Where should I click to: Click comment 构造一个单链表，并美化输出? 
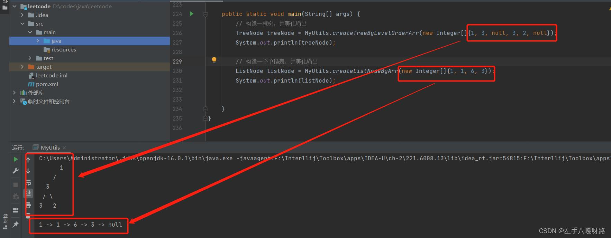point(276,61)
